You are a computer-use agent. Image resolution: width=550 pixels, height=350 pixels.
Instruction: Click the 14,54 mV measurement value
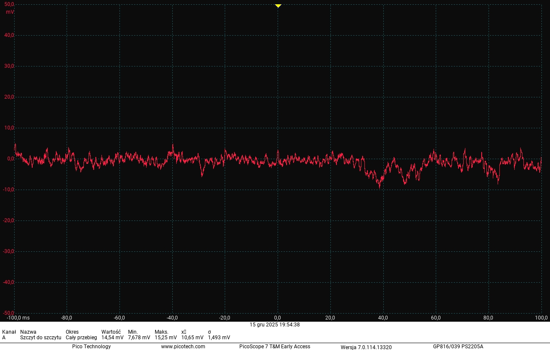pyautogui.click(x=112, y=338)
